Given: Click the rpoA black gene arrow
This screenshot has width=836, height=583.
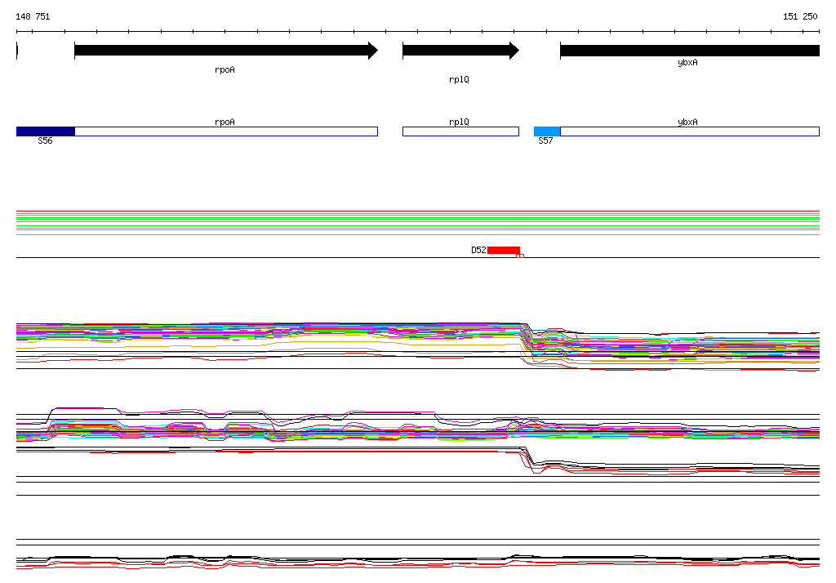Looking at the screenshot, I should tap(226, 51).
